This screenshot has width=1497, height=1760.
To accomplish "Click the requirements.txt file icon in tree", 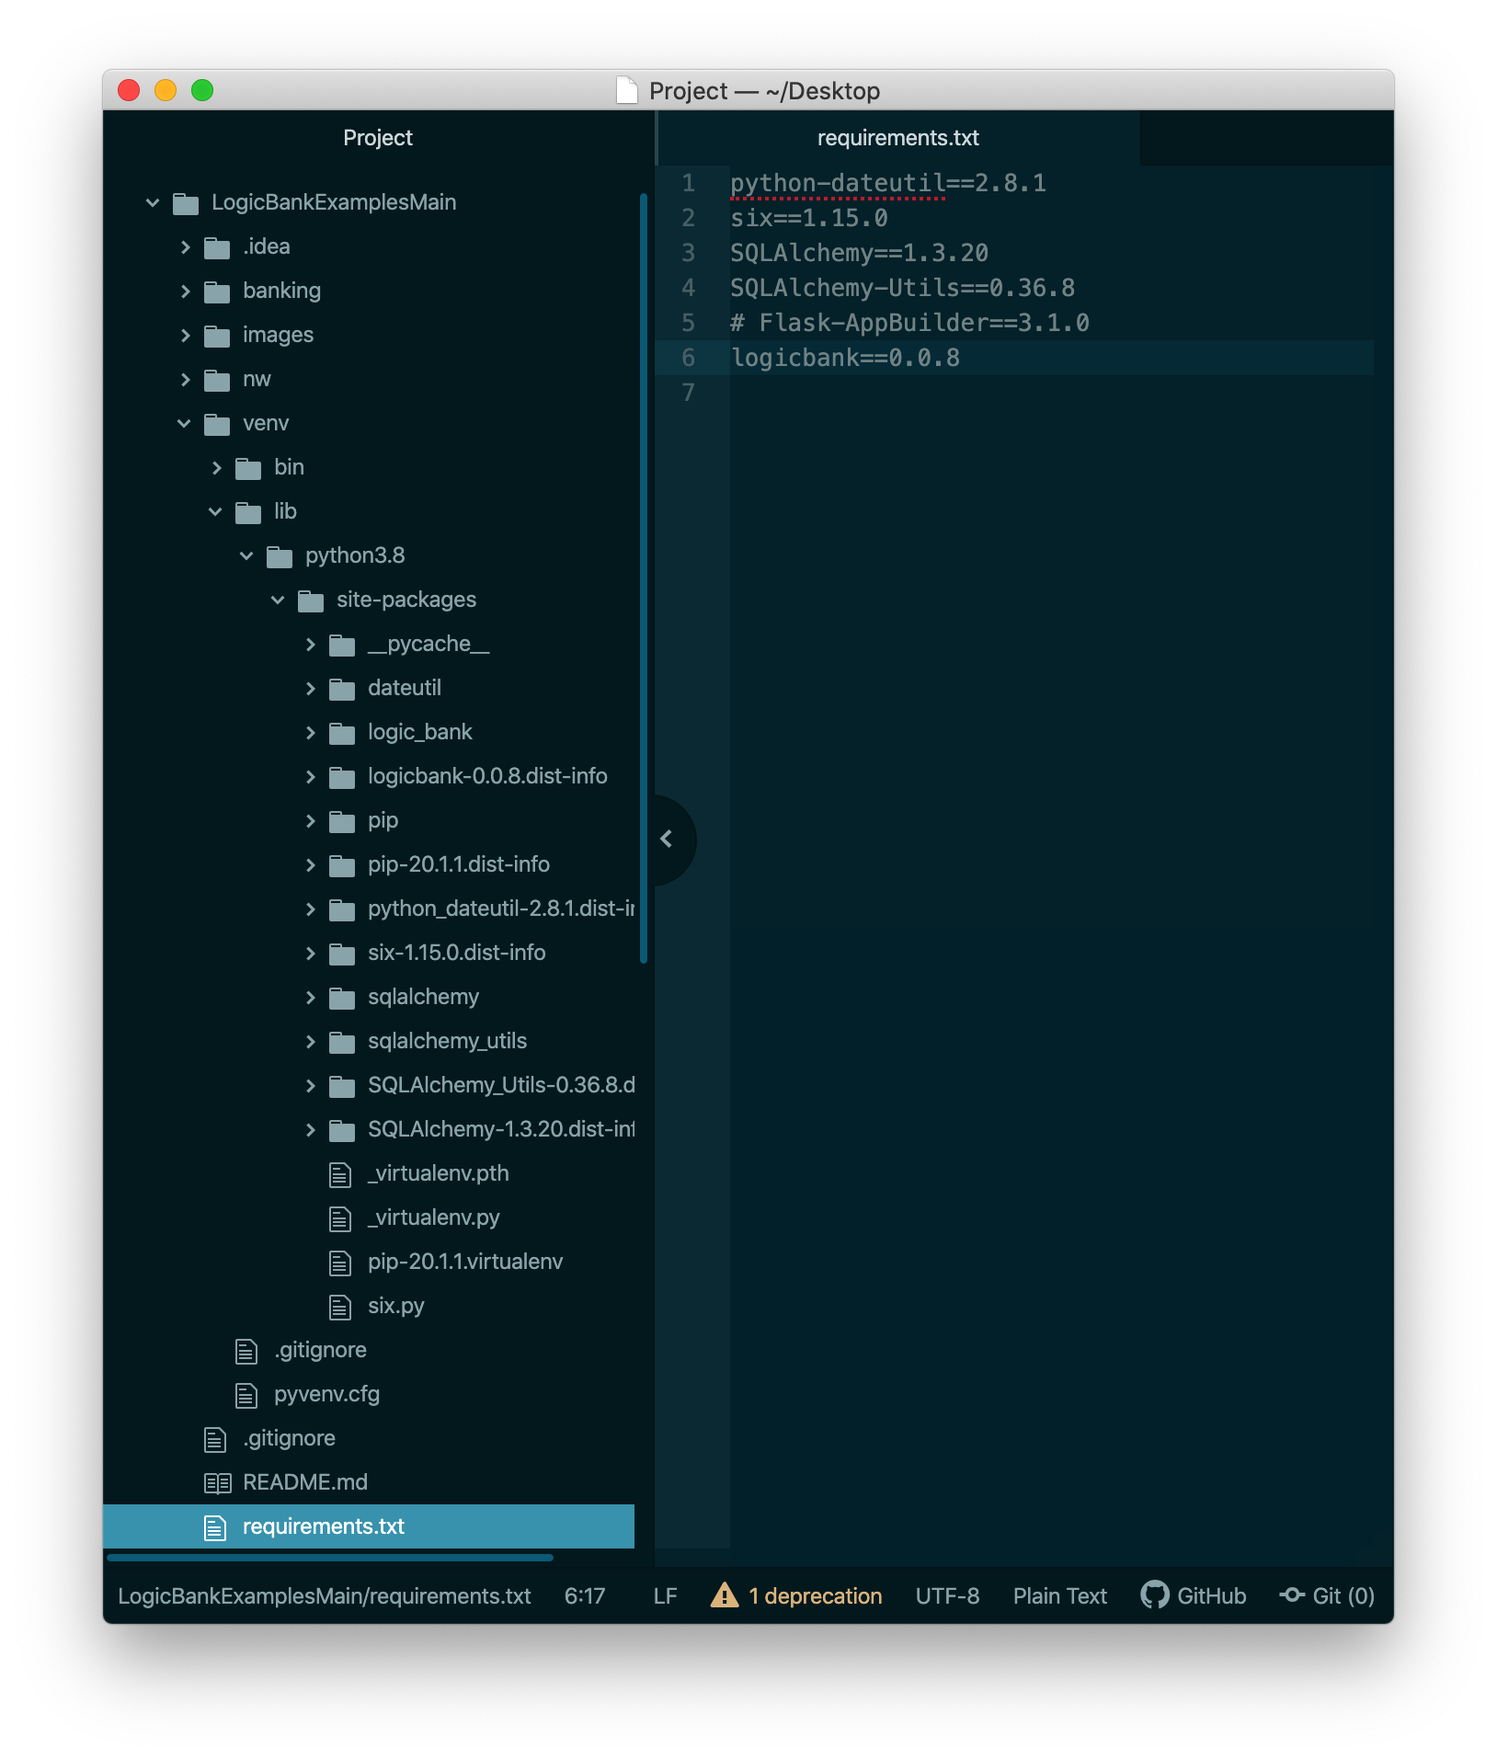I will tap(215, 1527).
